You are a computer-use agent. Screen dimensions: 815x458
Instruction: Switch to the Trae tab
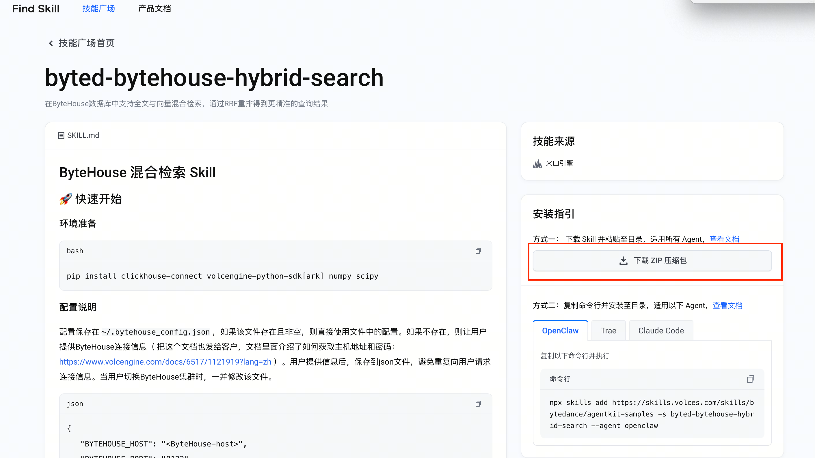[608, 331]
